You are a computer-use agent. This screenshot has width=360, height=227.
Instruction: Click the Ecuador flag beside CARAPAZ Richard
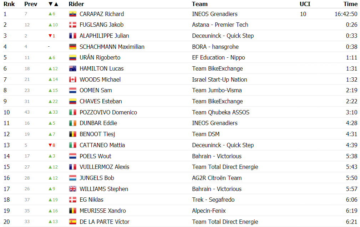pos(72,14)
